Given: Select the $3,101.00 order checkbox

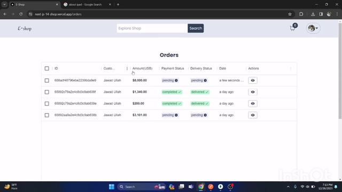Looking at the screenshot, I should [x=46, y=115].
